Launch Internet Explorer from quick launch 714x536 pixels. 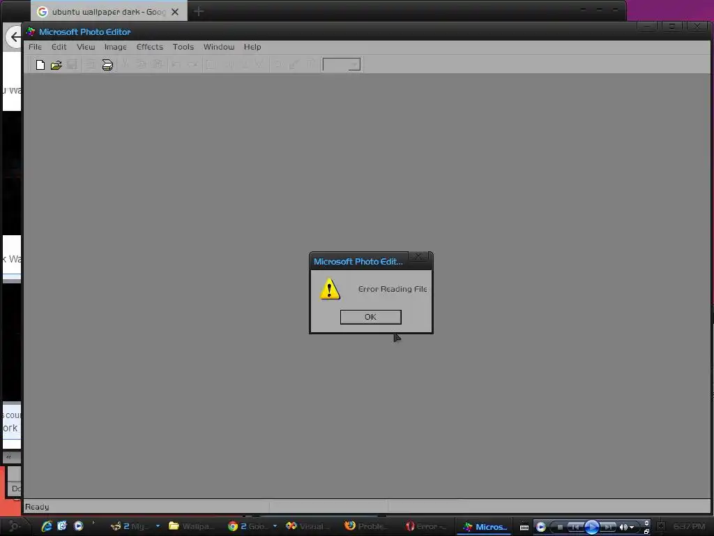pos(47,526)
